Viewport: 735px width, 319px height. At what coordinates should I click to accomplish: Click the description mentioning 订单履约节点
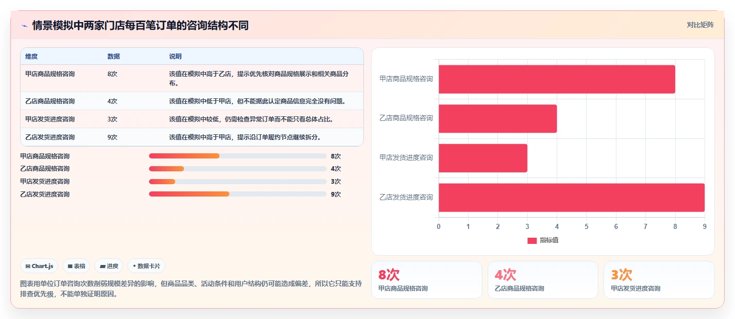coord(245,137)
